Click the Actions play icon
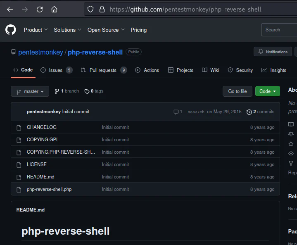 tap(138, 70)
